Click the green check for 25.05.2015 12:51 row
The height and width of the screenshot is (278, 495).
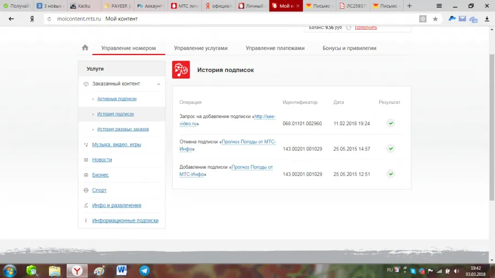[x=391, y=174]
